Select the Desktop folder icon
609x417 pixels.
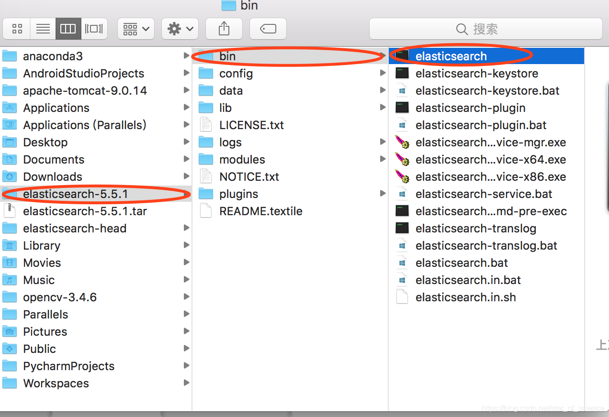(x=10, y=143)
